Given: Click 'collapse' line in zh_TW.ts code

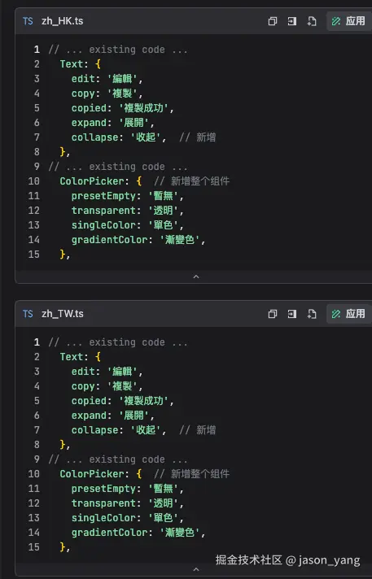Looking at the screenshot, I should [x=143, y=430].
